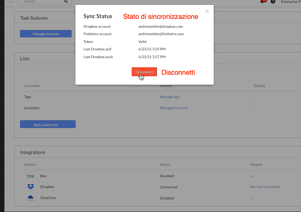
Task: Click the Dropbox service name
Action: point(47,186)
